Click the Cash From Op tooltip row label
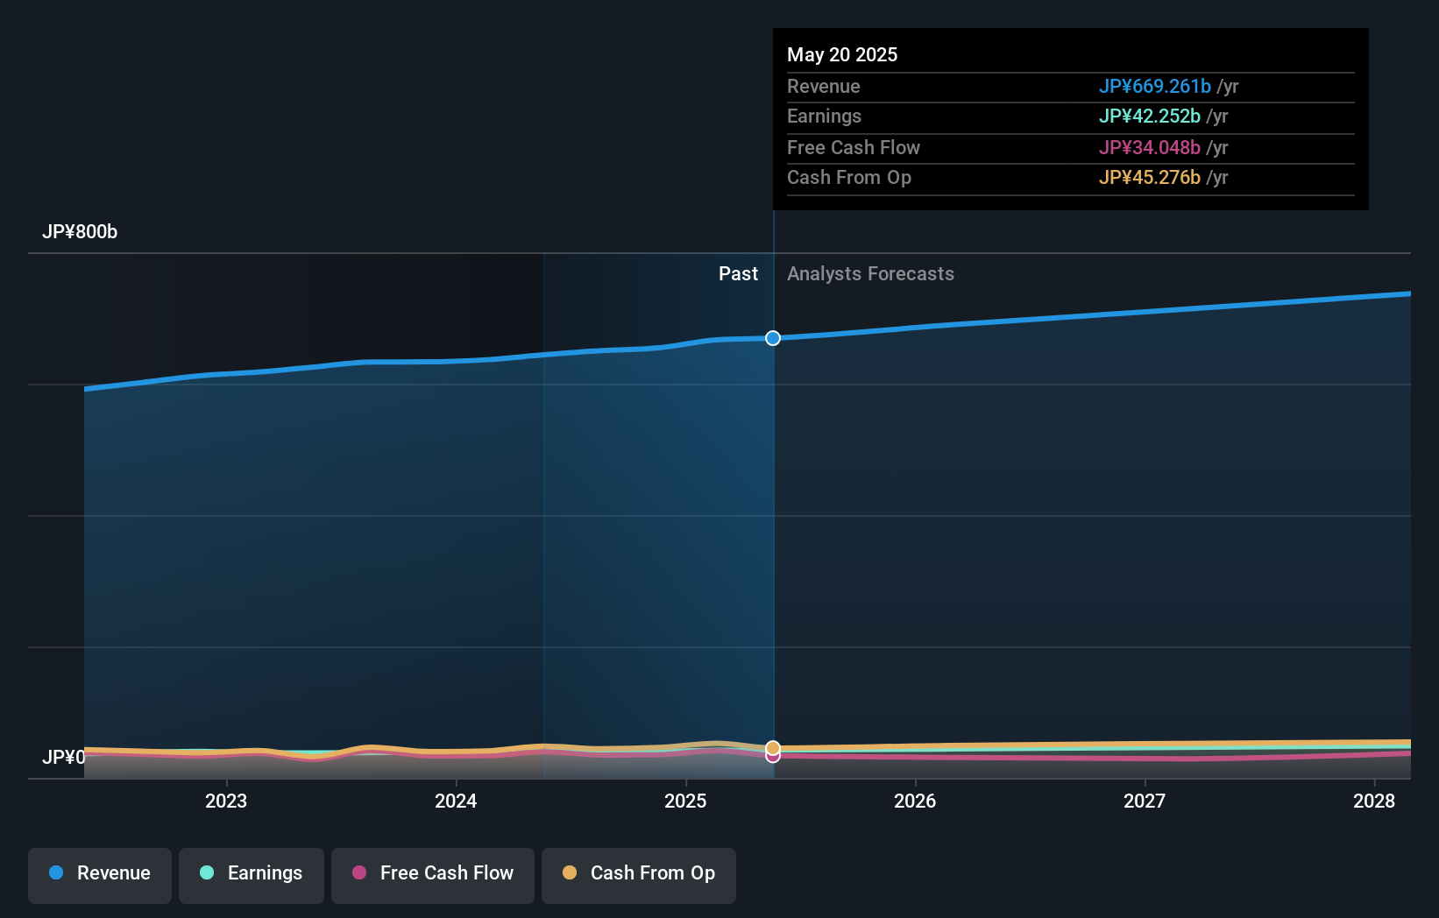This screenshot has width=1439, height=918. (849, 178)
